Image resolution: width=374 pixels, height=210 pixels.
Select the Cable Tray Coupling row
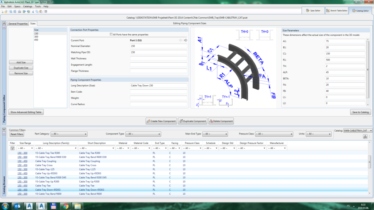pos(188,161)
